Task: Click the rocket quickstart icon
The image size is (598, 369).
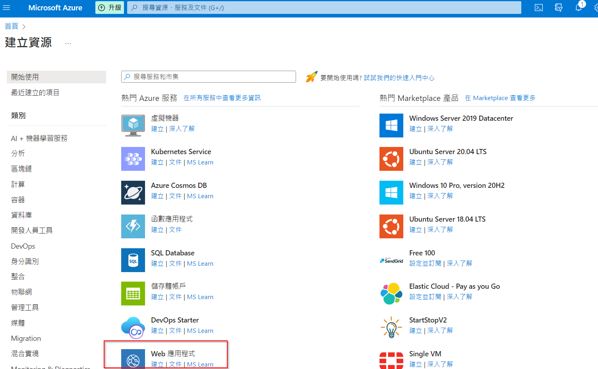Action: click(312, 77)
